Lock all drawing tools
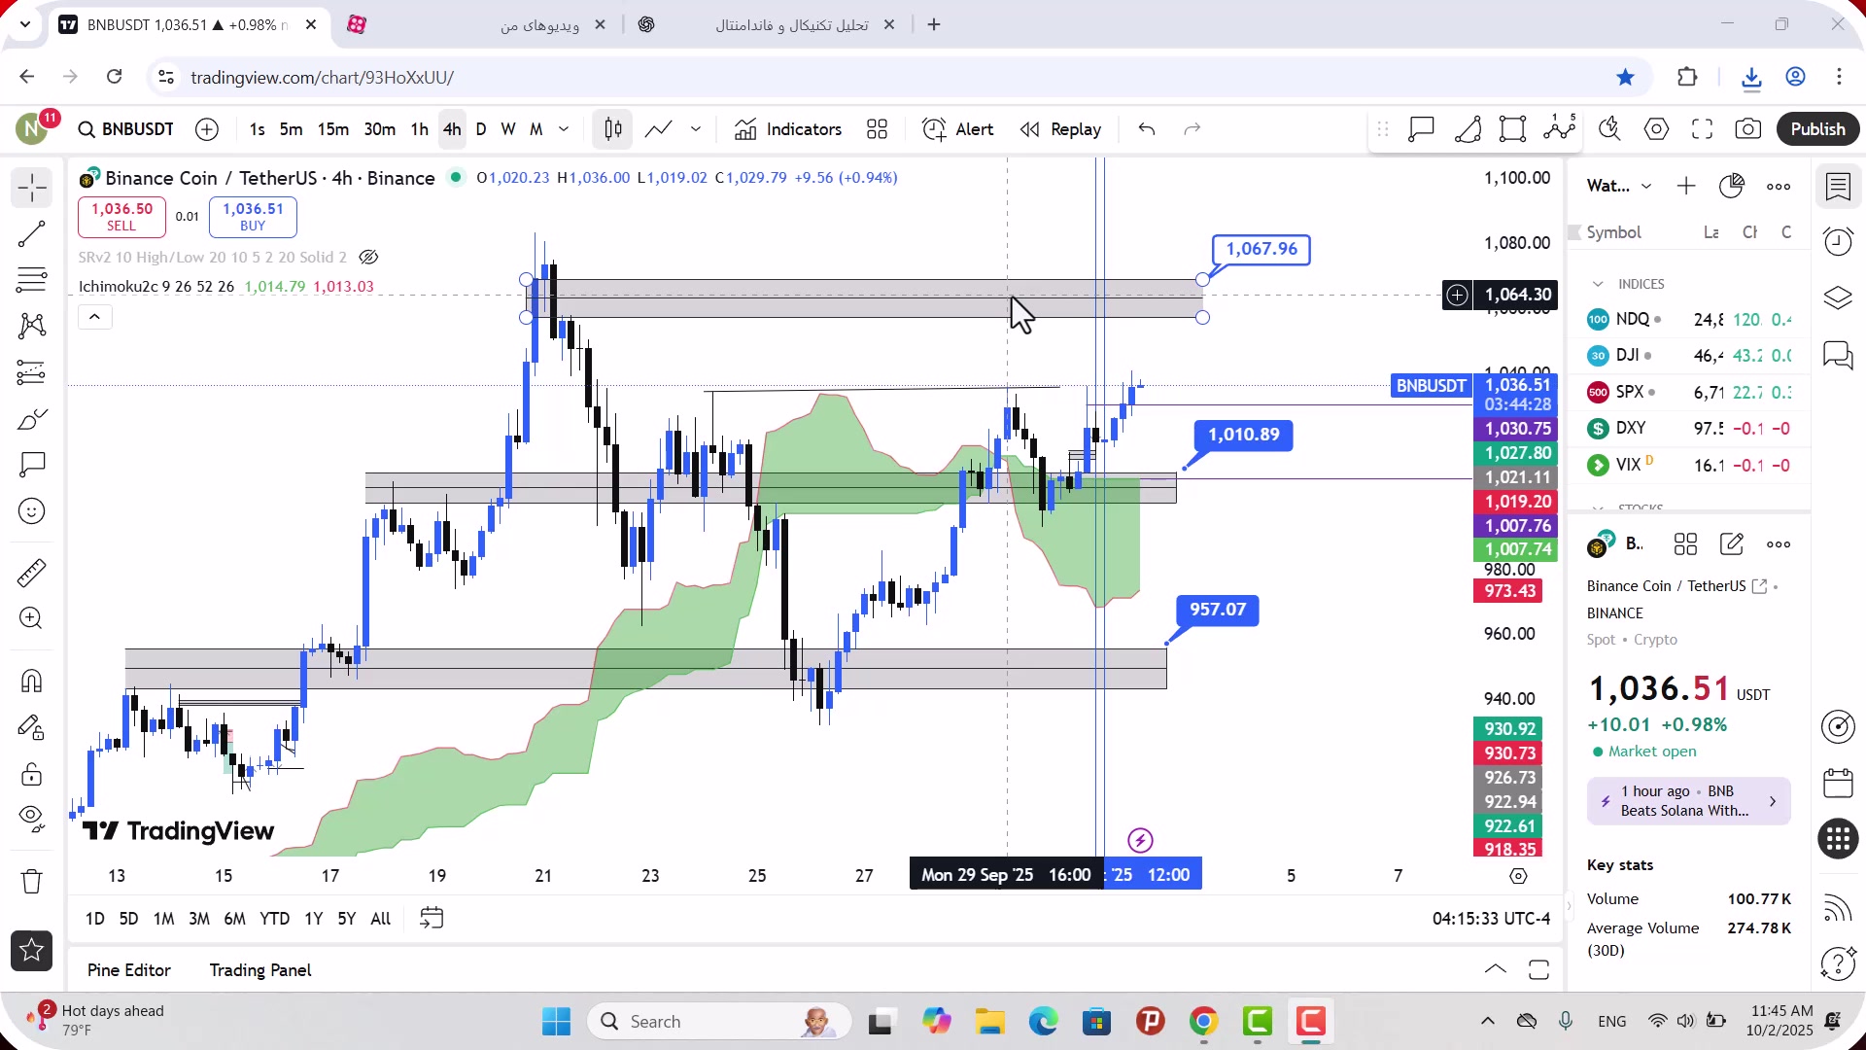This screenshot has height=1050, width=1866. (x=32, y=774)
